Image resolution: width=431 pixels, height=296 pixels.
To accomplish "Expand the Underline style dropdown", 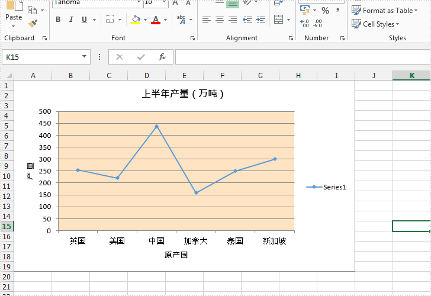I will (x=94, y=20).
